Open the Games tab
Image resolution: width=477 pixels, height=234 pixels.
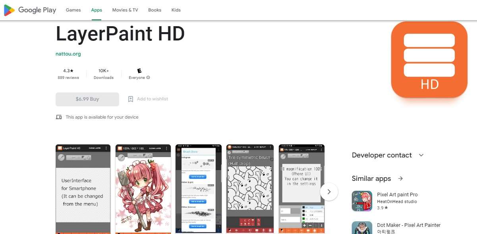click(x=73, y=10)
